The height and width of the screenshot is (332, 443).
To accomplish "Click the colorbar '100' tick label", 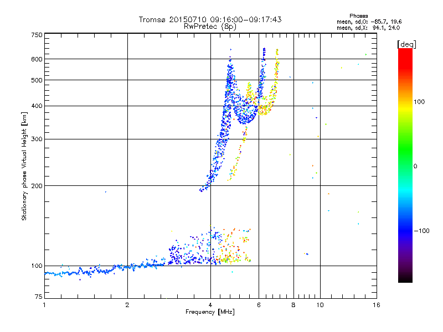I will point(419,102).
